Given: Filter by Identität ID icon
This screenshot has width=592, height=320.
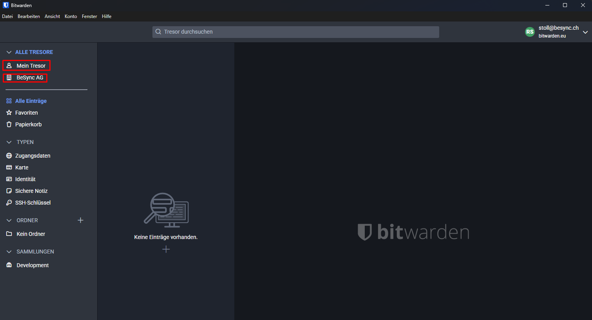Looking at the screenshot, I should tap(9, 179).
